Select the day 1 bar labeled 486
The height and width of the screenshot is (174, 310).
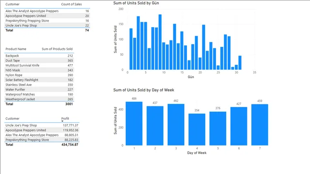(134, 124)
